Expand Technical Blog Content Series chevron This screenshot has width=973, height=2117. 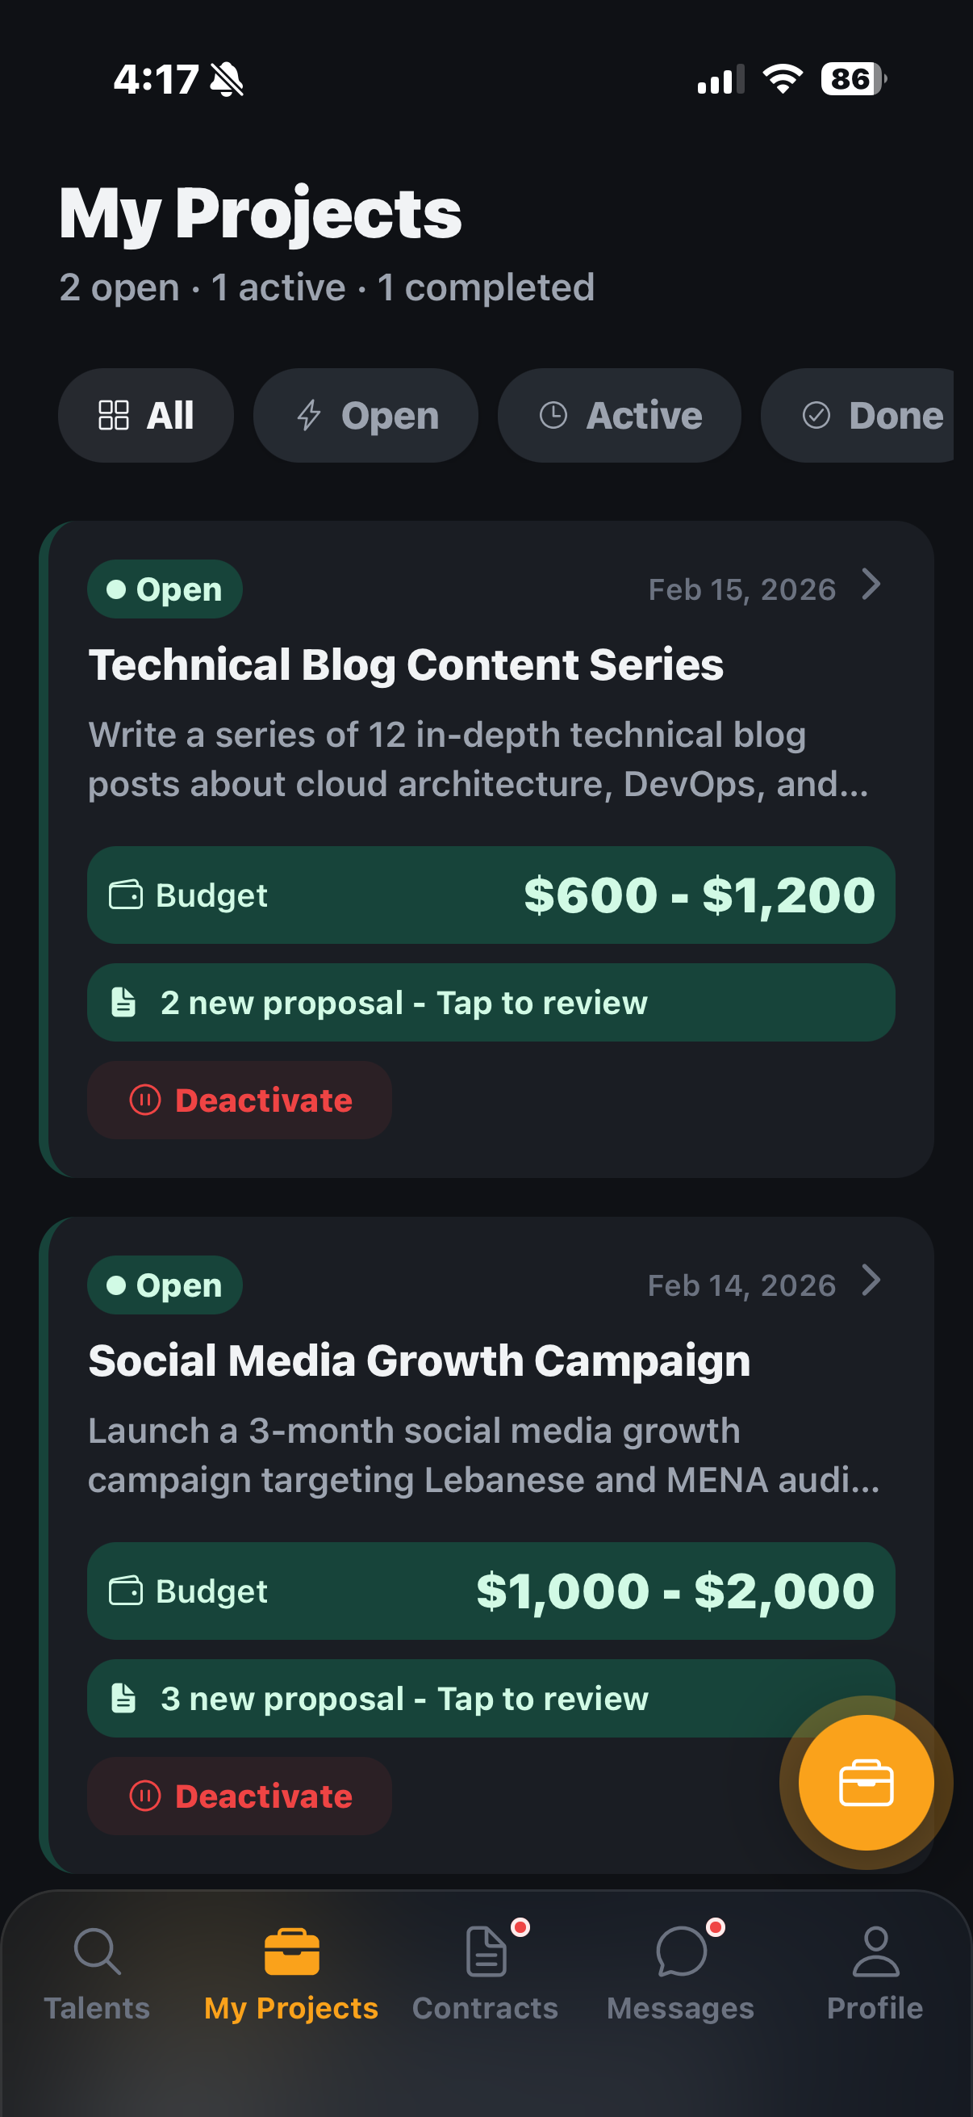click(x=872, y=586)
